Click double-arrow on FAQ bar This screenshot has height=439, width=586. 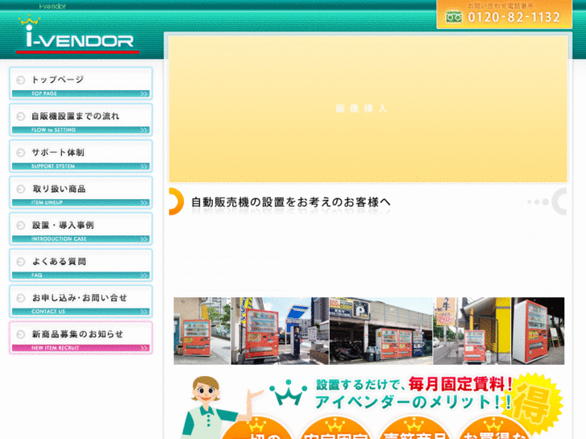(x=144, y=275)
